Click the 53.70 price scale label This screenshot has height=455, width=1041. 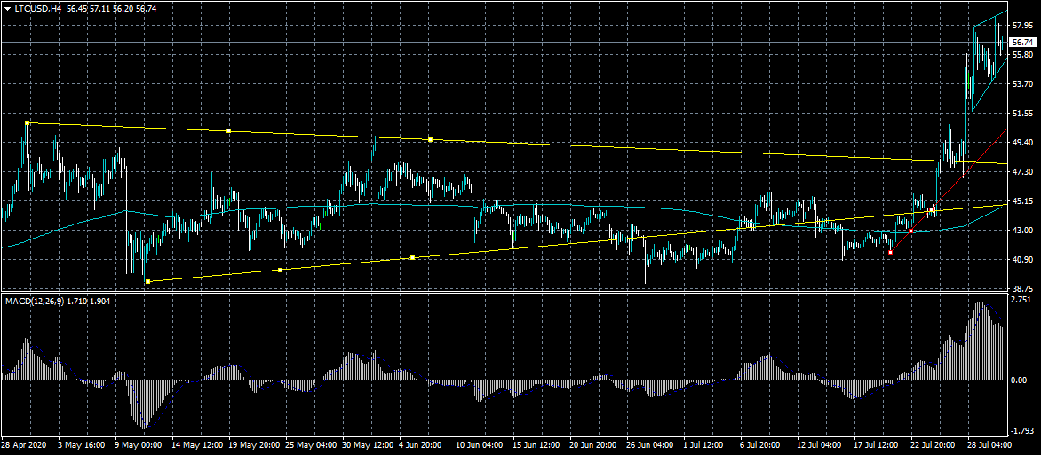coord(1021,83)
